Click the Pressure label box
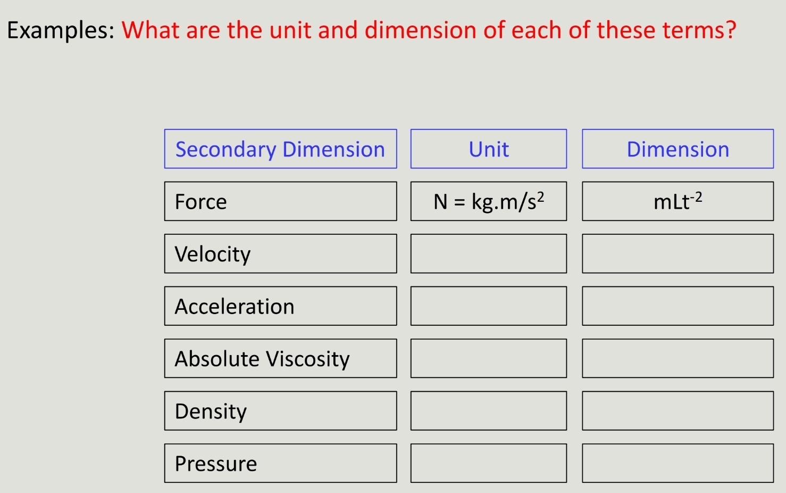The width and height of the screenshot is (786, 493). pyautogui.click(x=280, y=463)
